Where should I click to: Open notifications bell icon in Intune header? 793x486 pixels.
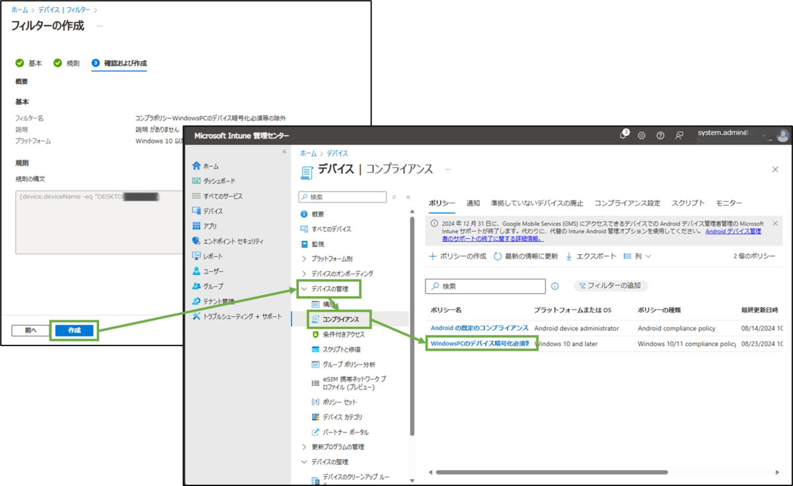(624, 135)
